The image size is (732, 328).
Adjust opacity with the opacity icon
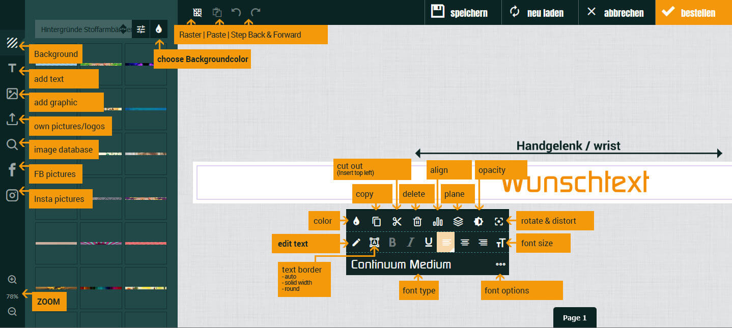coord(478,221)
